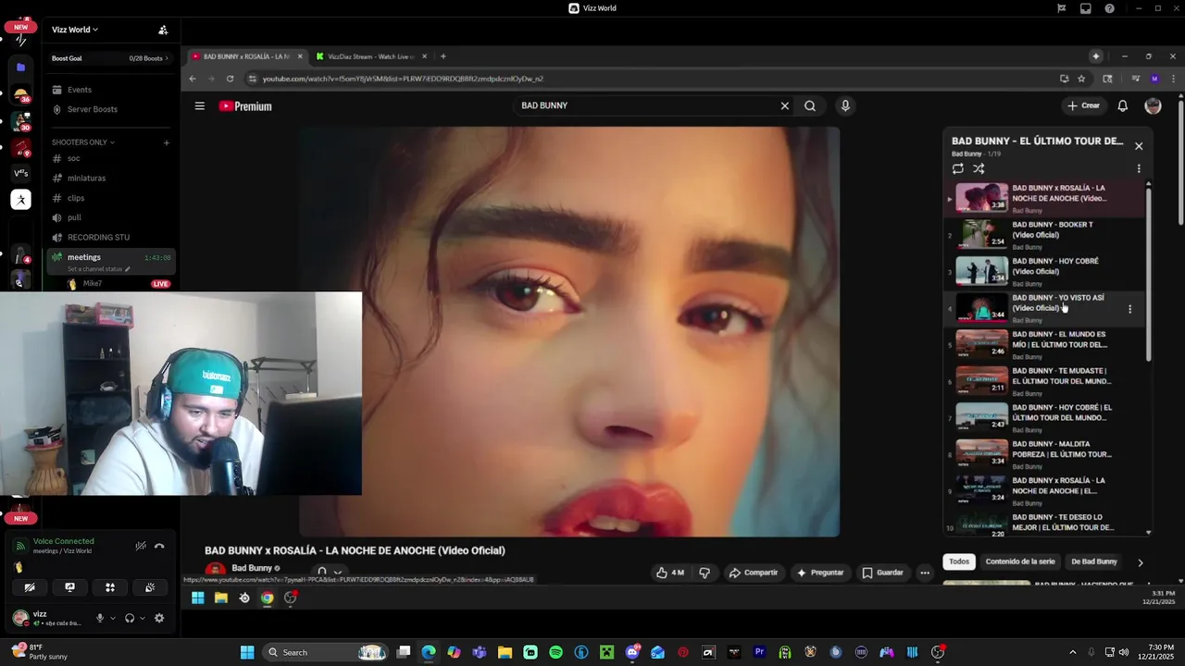
Task: Reload the browser page
Action: [230, 79]
